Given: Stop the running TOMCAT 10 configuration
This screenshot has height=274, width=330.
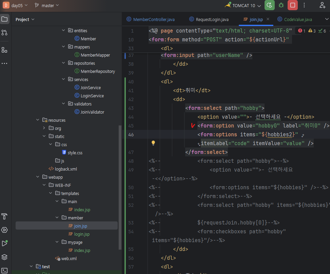Looking at the screenshot, I should point(293,5).
